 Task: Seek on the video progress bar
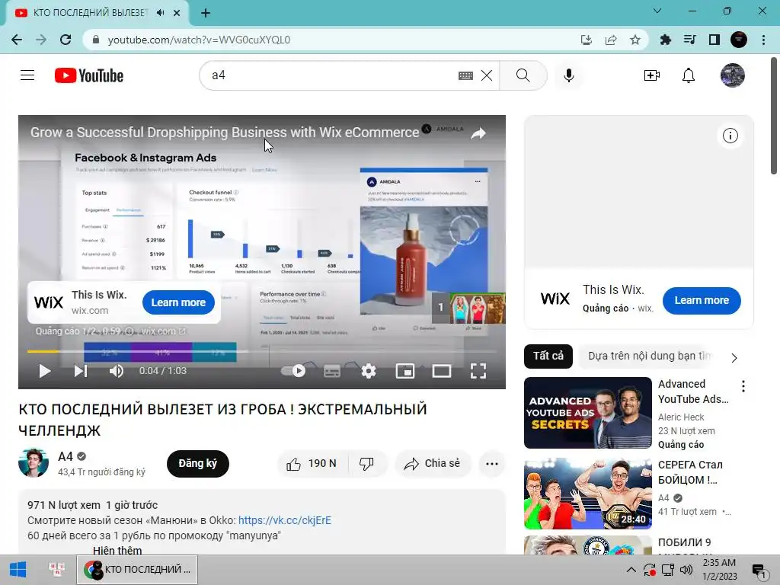262,352
